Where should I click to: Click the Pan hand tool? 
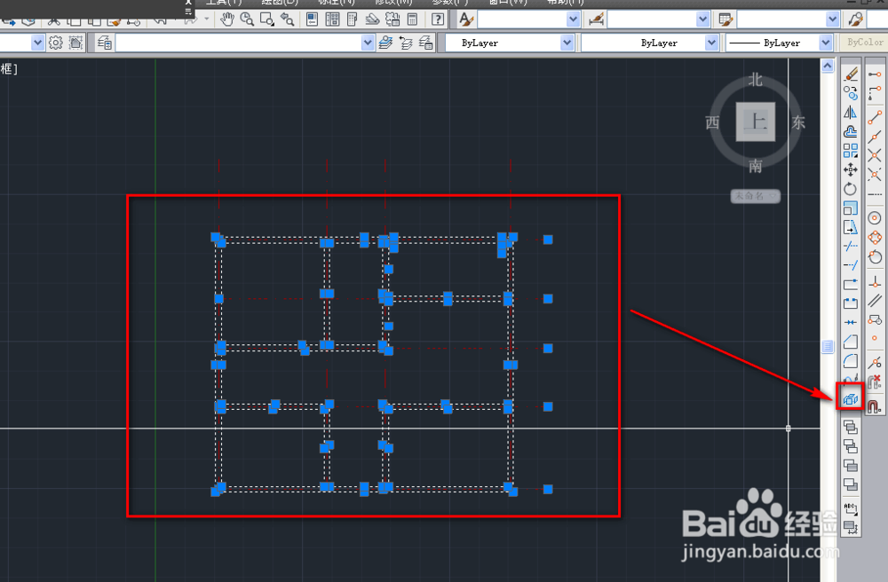(227, 20)
